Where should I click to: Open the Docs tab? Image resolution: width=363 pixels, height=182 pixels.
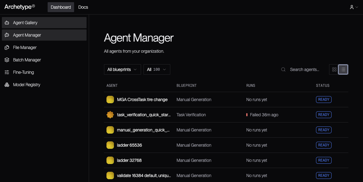(83, 7)
